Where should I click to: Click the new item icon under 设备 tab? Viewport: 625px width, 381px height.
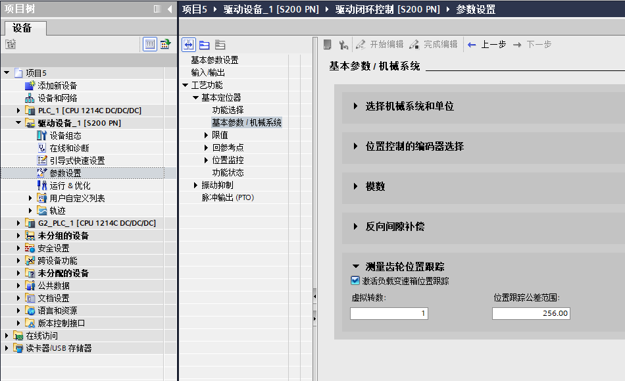11,44
